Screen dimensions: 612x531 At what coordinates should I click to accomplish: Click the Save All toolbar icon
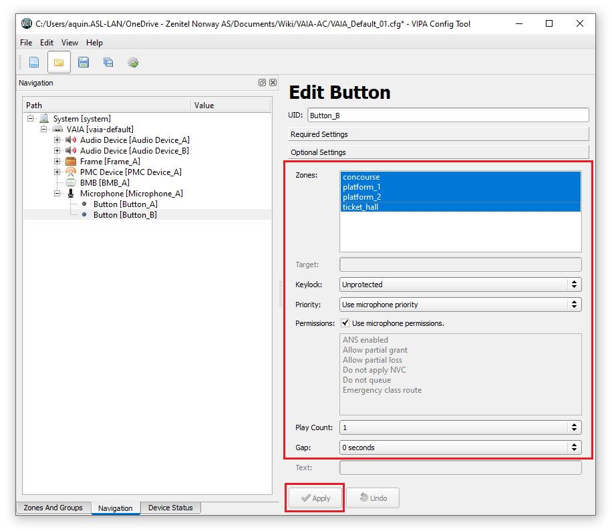pos(108,62)
